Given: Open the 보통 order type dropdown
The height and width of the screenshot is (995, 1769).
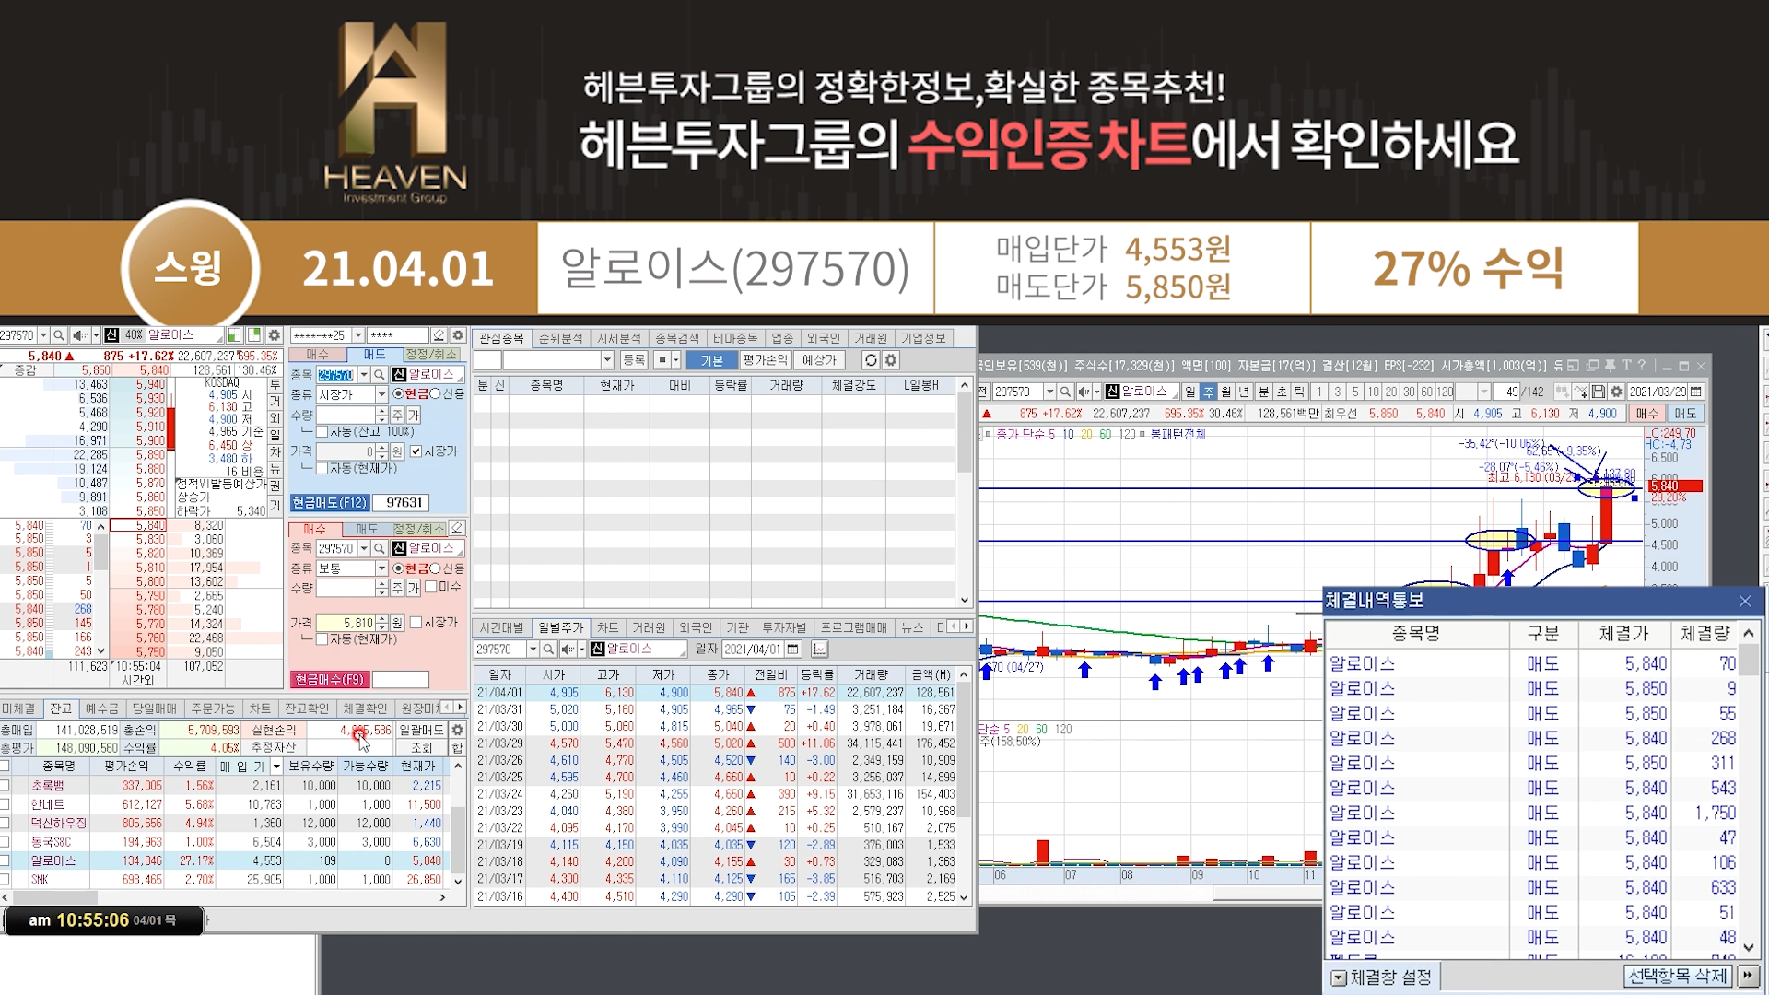Looking at the screenshot, I should (381, 568).
